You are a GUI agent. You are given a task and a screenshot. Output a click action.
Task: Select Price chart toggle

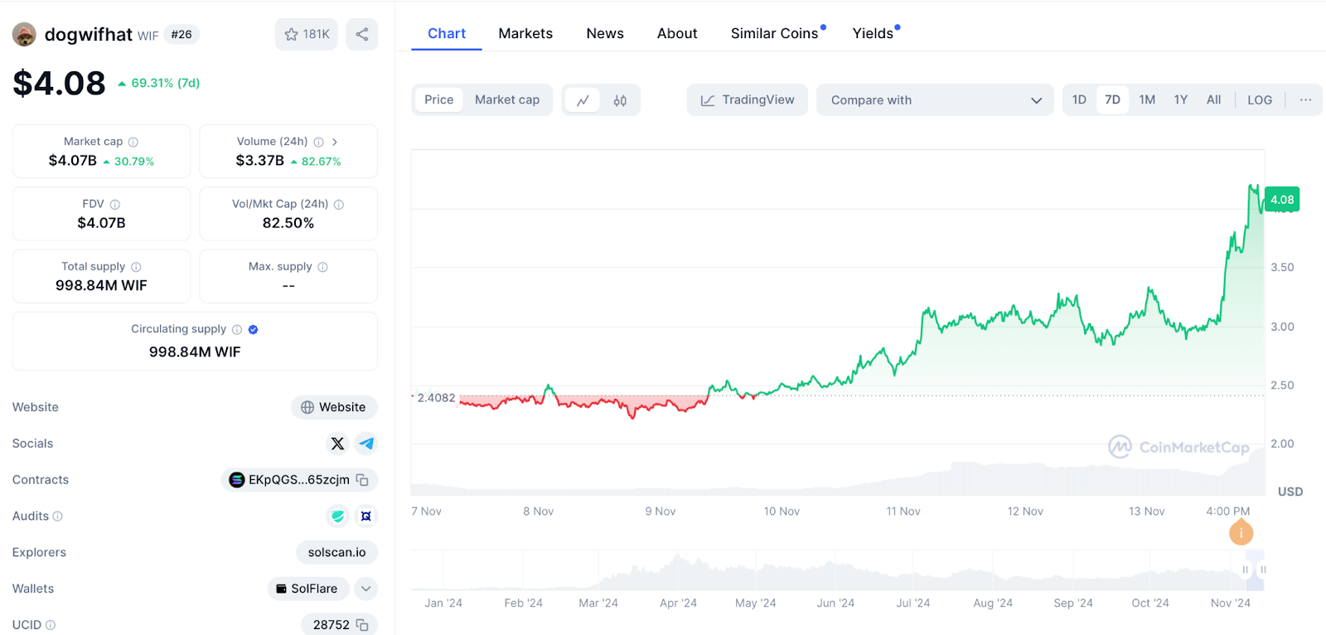pos(439,99)
